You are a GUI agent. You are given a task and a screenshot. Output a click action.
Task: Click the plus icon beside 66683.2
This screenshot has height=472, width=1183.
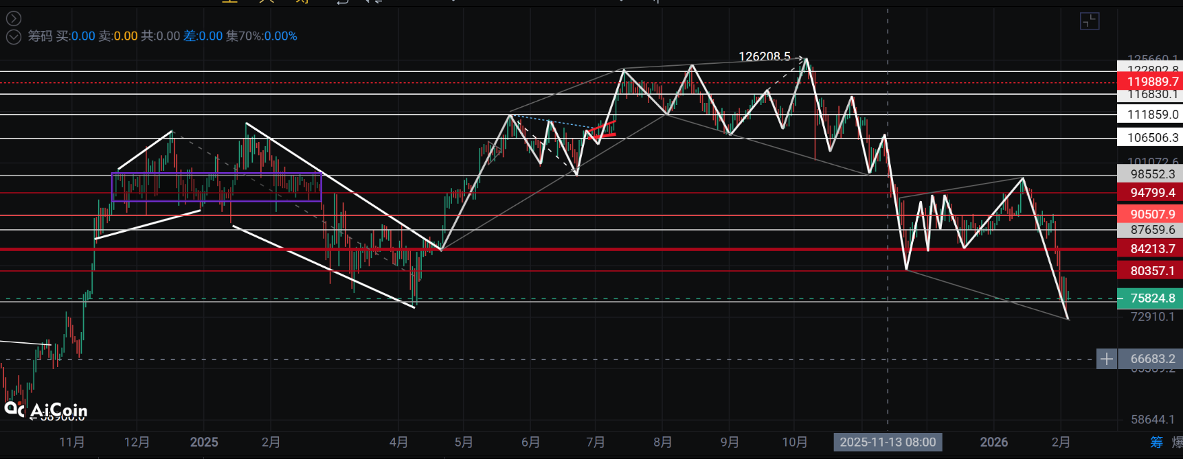click(x=1106, y=359)
